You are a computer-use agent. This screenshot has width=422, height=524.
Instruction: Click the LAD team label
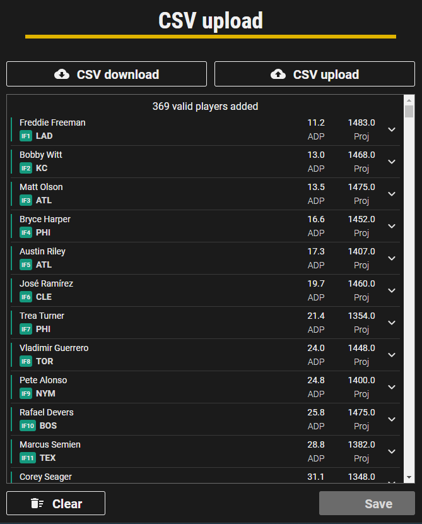[x=44, y=136]
